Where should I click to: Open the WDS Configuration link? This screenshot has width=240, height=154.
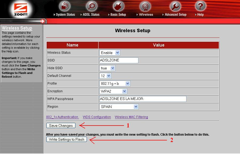(x=97, y=117)
